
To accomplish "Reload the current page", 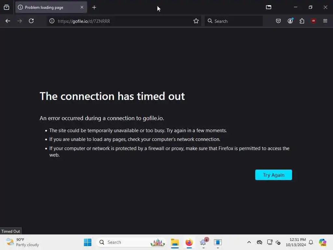I will point(31,21).
